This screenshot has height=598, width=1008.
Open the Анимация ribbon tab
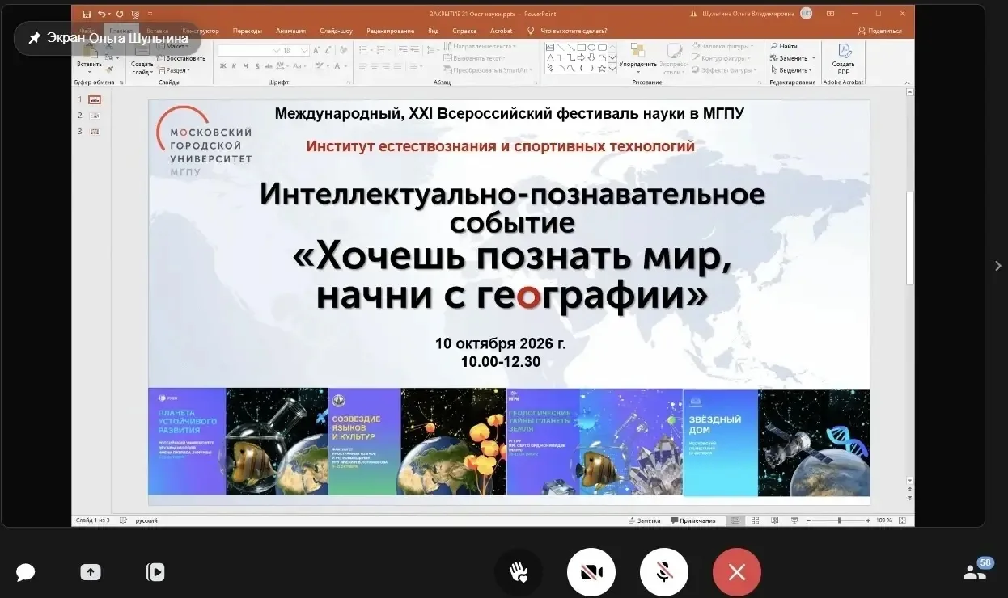290,31
